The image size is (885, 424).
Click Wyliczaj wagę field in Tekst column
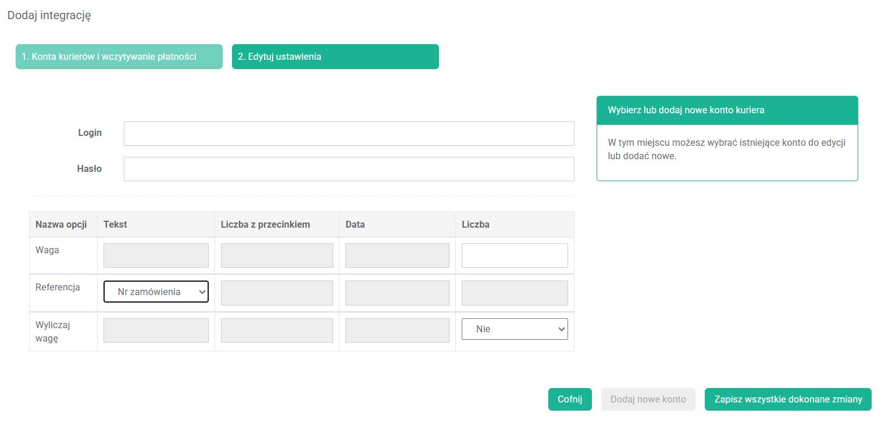click(x=156, y=330)
